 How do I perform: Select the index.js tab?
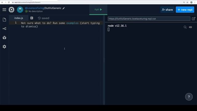pyautogui.click(x=18, y=18)
